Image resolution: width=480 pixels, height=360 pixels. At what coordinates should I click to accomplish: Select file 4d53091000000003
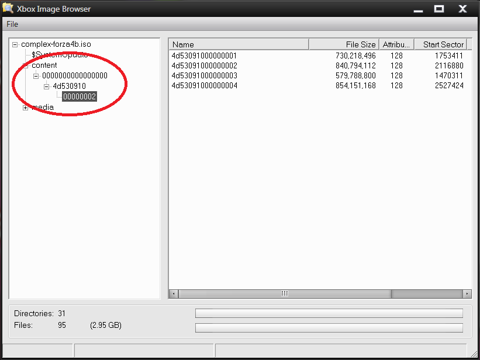[x=205, y=75]
